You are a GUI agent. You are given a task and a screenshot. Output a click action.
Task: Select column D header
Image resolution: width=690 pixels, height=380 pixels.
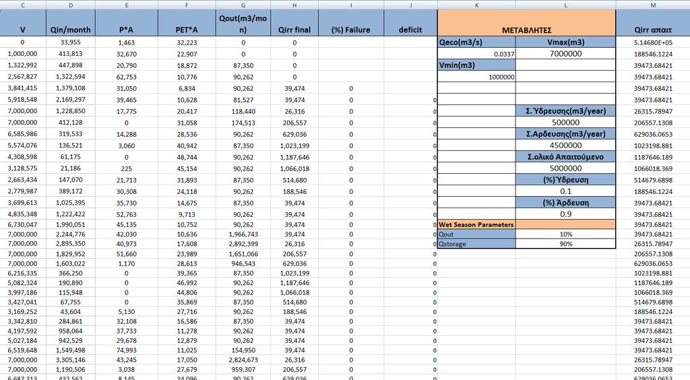pyautogui.click(x=70, y=5)
